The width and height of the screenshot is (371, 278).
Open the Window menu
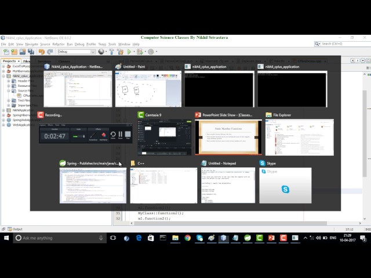124,44
